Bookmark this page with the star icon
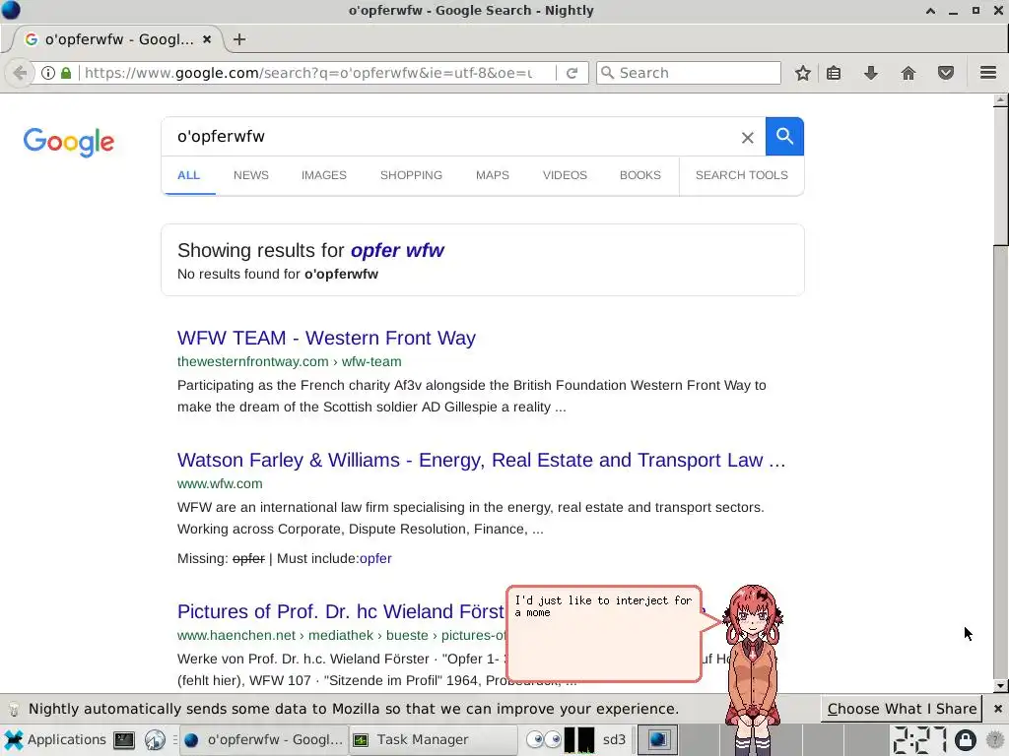This screenshot has width=1009, height=756. click(x=802, y=73)
